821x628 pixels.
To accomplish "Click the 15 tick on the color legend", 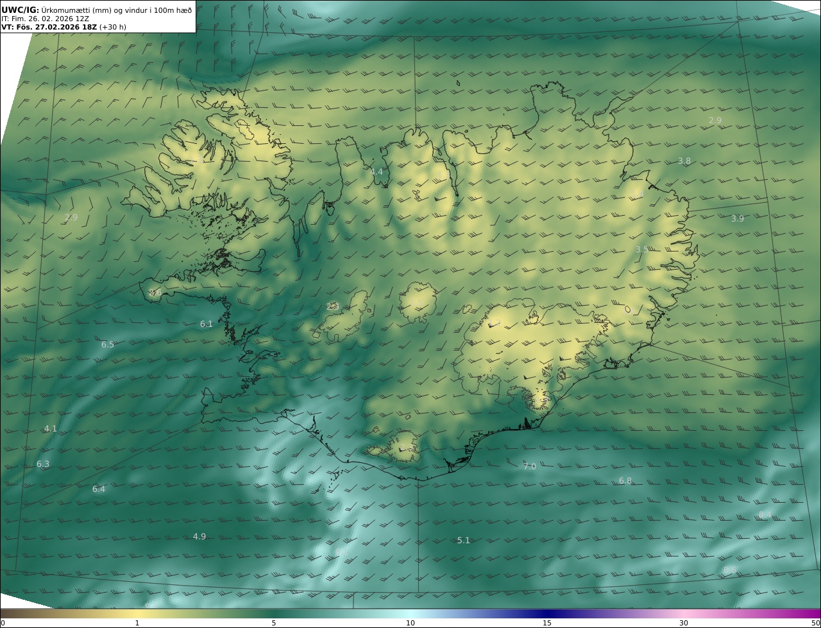I will [547, 623].
